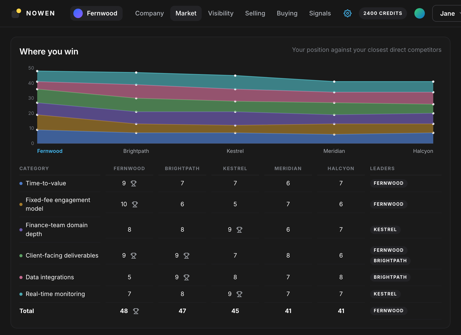Click Brightpath's total score 47
461x335 pixels.
[x=182, y=311]
